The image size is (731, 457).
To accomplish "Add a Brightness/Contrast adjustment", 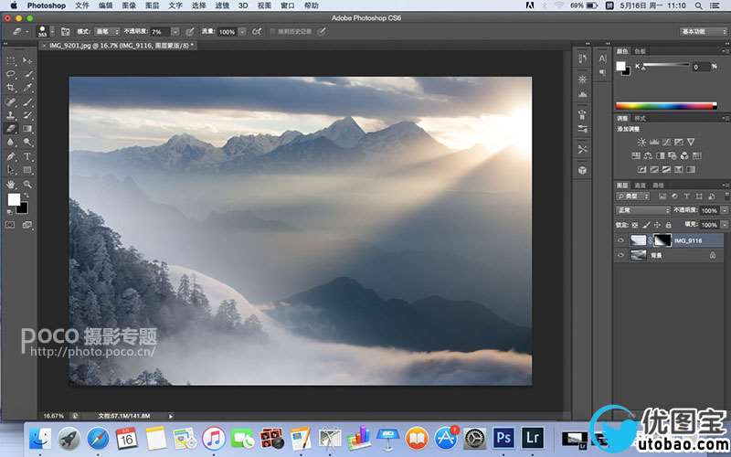I will pos(641,142).
